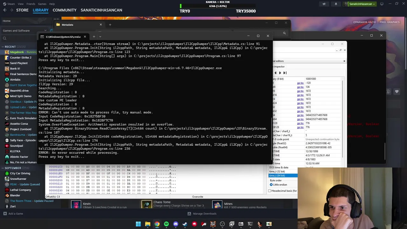The height and width of the screenshot is (229, 407).
Task: Click the Overwrite status in hex editor
Action: click(x=197, y=197)
